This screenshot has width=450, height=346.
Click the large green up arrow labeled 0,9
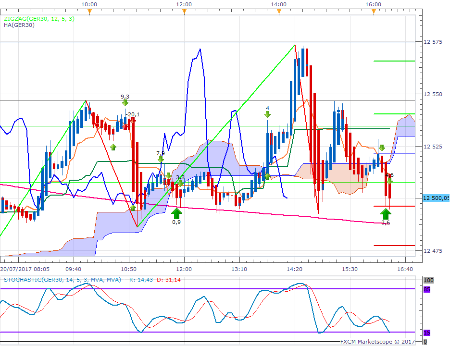pyautogui.click(x=177, y=214)
